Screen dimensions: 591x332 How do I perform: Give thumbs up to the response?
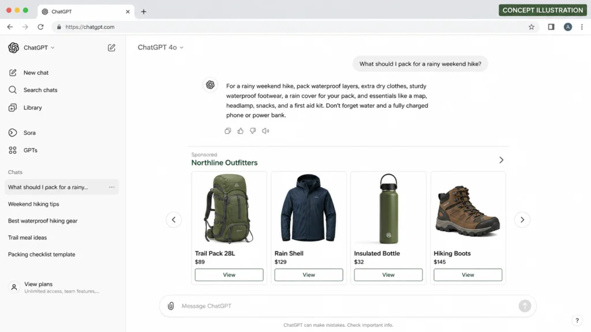[241, 131]
